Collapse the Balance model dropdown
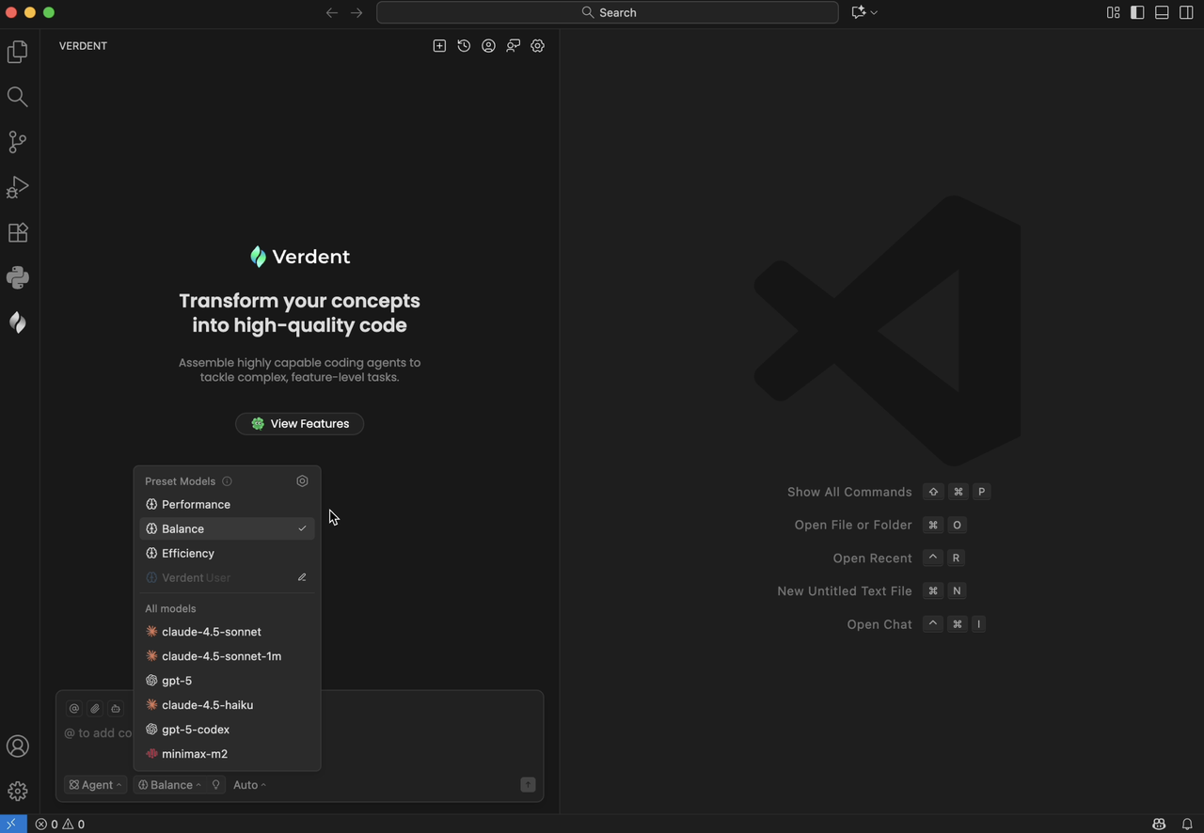This screenshot has width=1204, height=833. tap(170, 785)
